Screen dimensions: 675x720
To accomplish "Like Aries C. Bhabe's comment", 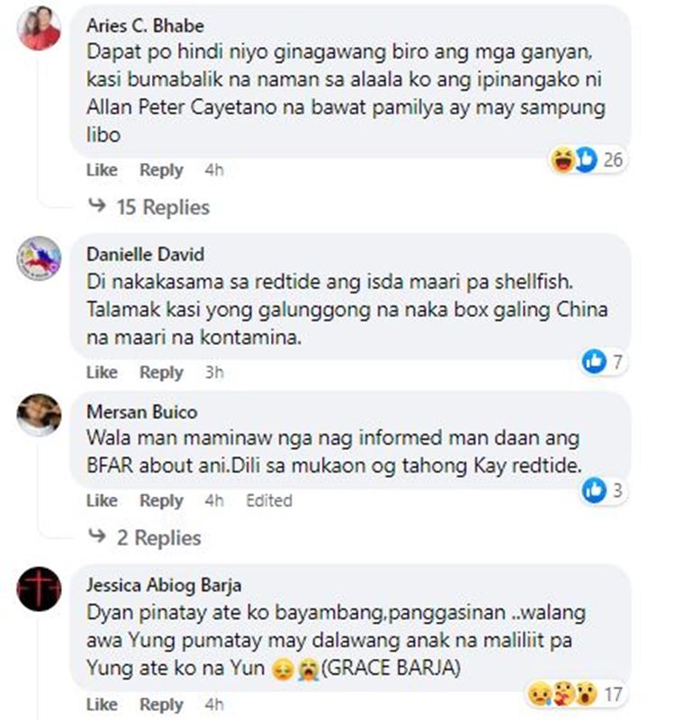I will [102, 170].
